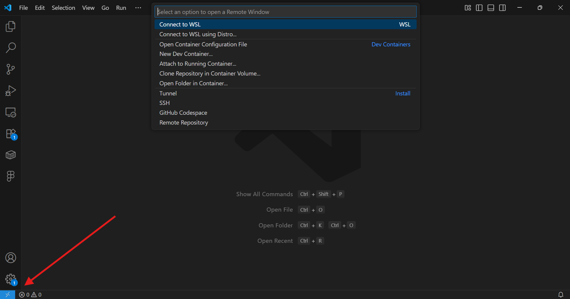Viewport: 570px width, 299px height.
Task: Open the Manage gear icon
Action: coord(11,279)
